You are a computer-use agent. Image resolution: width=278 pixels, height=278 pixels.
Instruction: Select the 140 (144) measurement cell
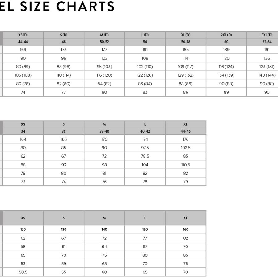pyautogui.click(x=267, y=75)
